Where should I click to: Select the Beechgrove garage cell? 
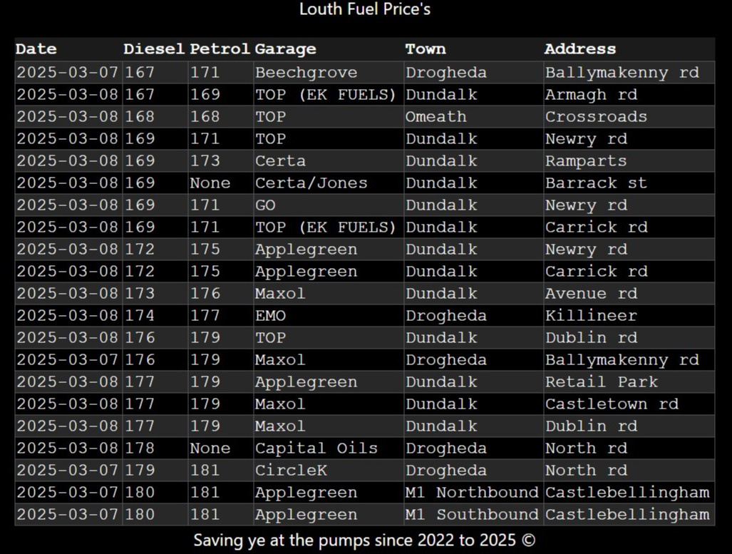point(329,73)
